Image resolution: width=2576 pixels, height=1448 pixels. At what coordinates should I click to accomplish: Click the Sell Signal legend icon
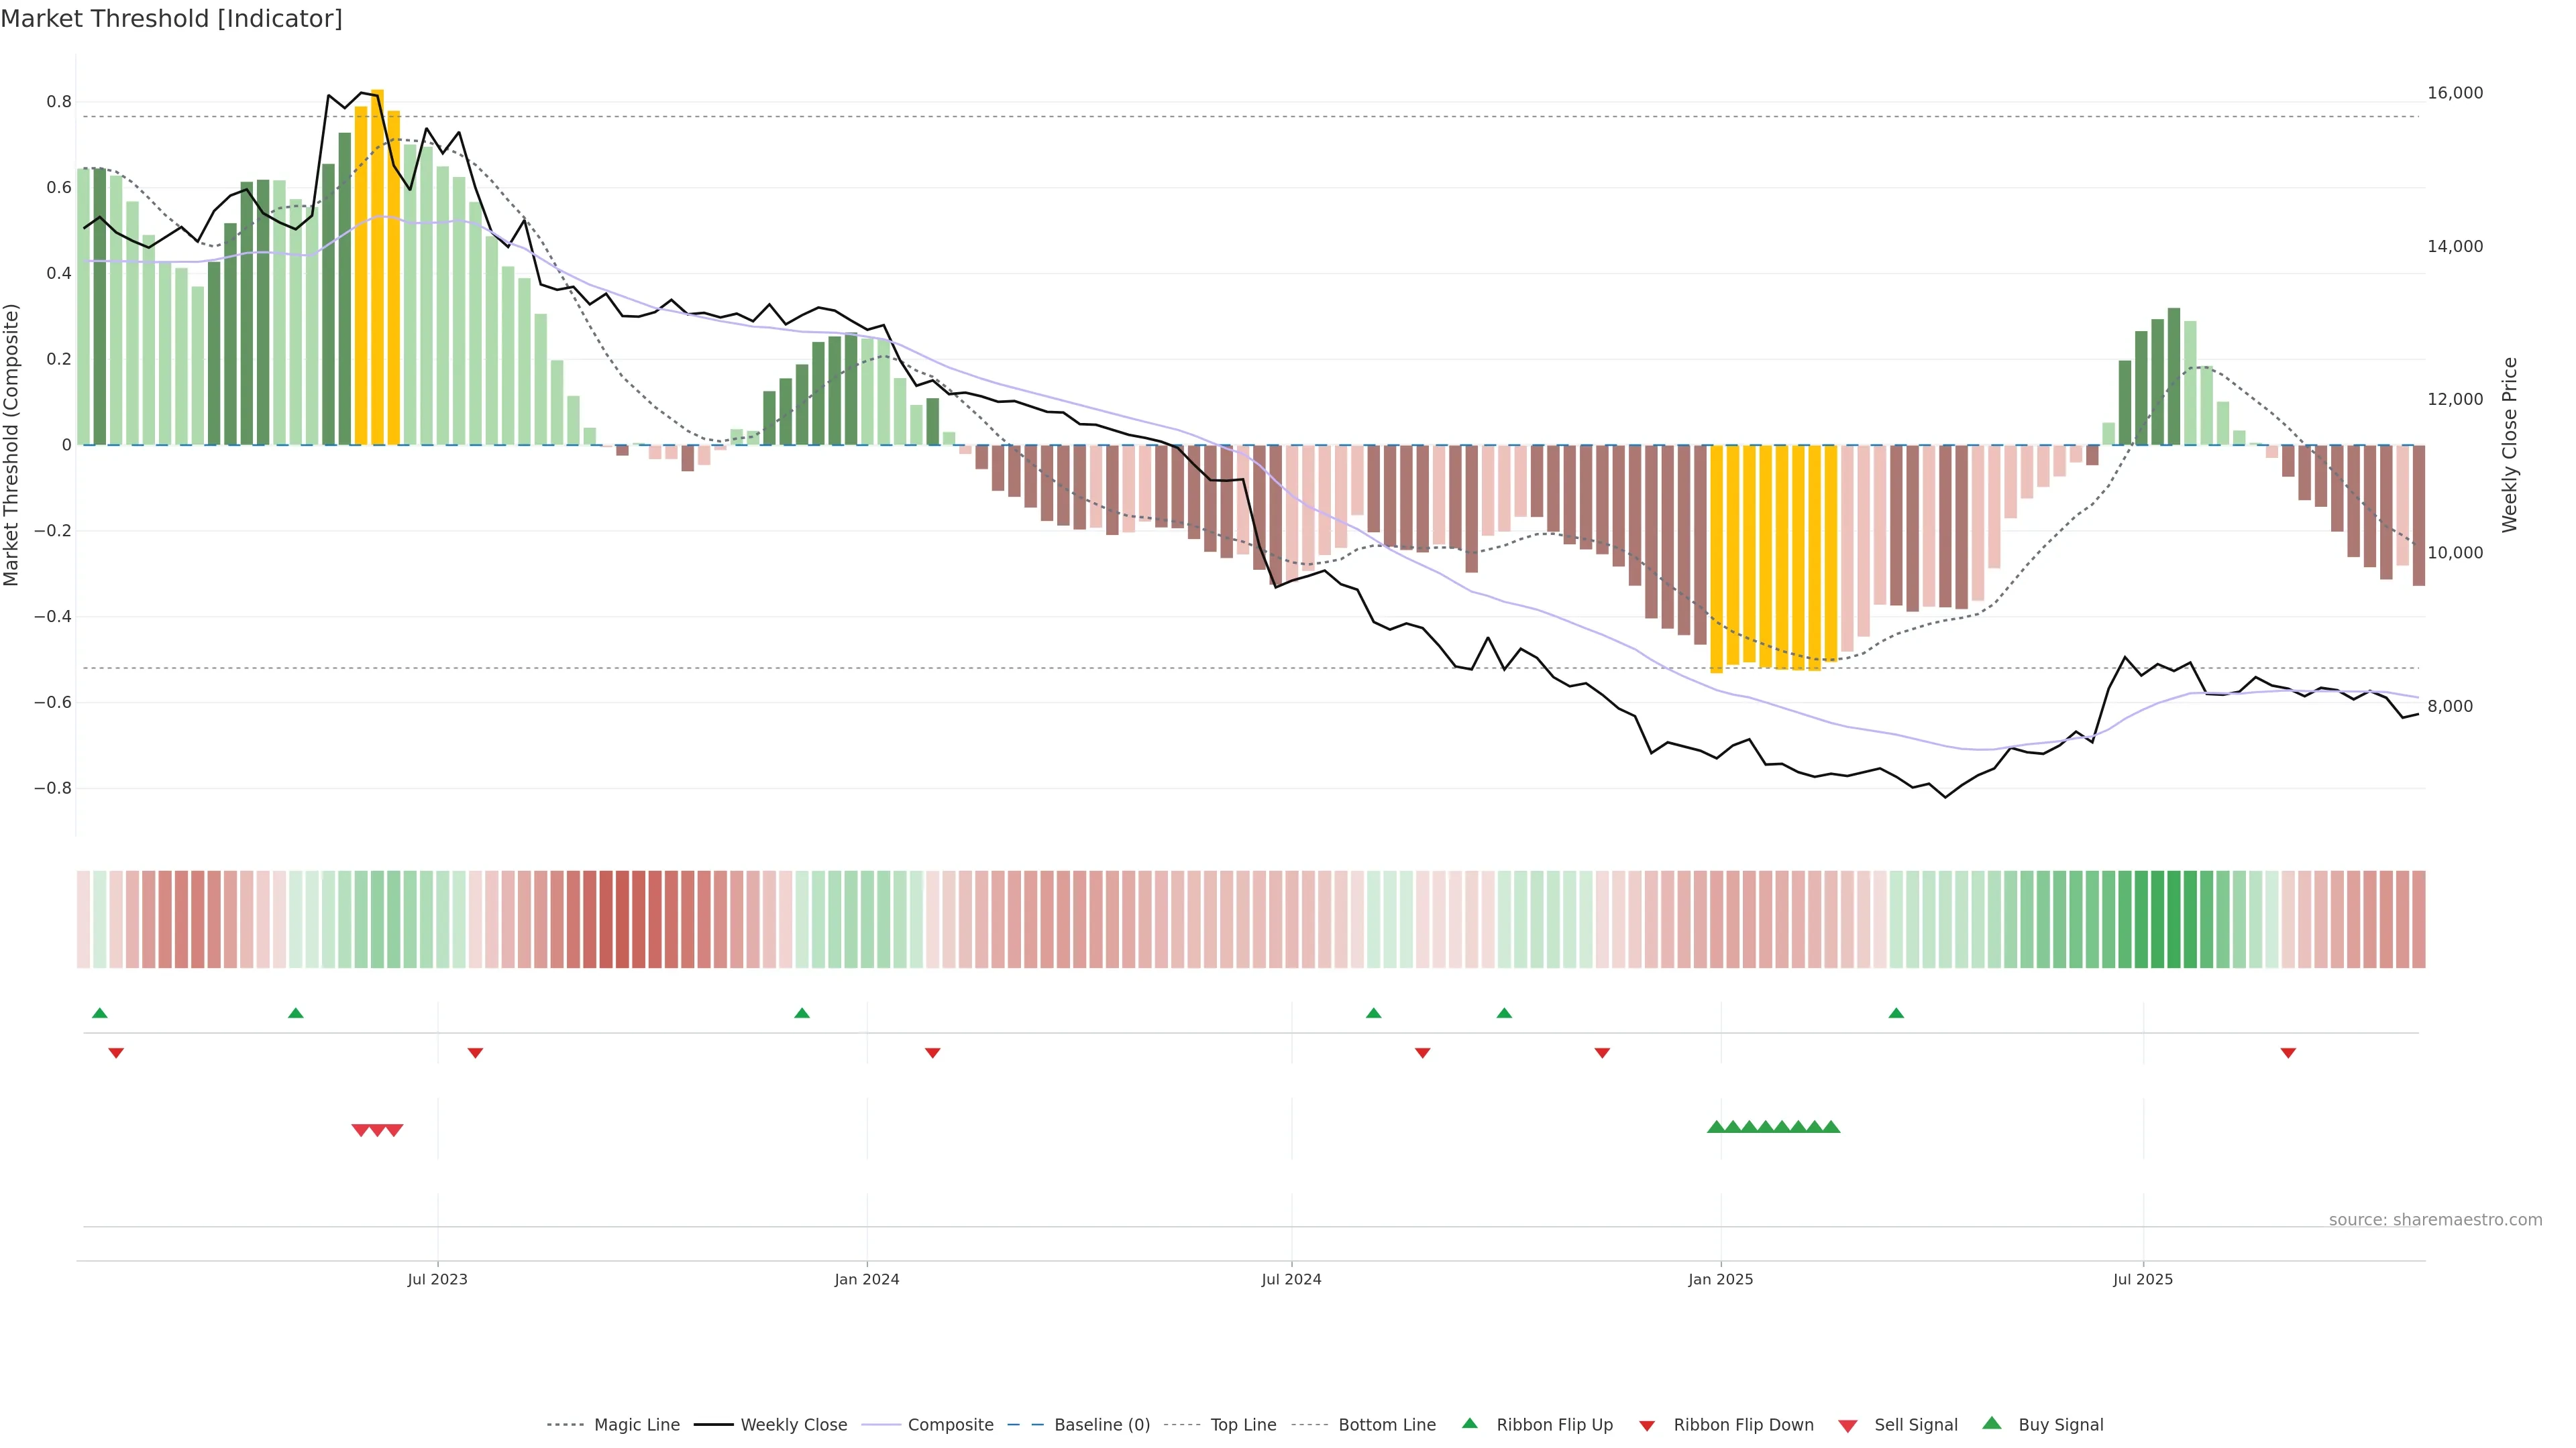(1847, 1425)
